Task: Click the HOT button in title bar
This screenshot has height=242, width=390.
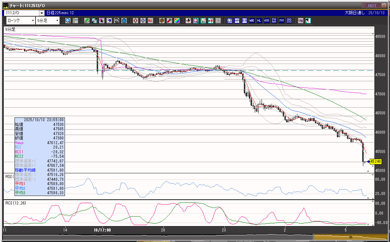Action: (x=371, y=5)
